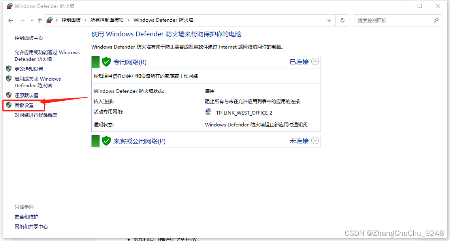Open 网络和共享中心 link
This screenshot has height=241, width=450.
31,226
